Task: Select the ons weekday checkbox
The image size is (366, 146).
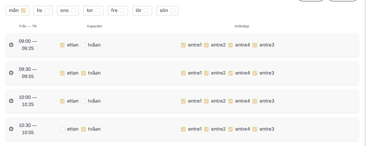Action: click(x=73, y=11)
